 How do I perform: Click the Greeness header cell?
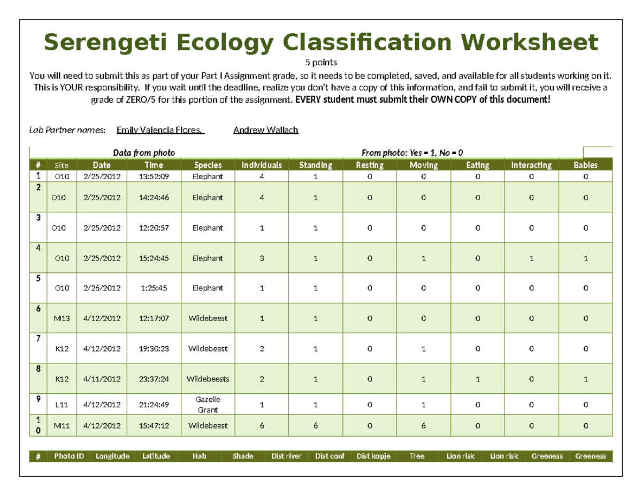pos(547,456)
